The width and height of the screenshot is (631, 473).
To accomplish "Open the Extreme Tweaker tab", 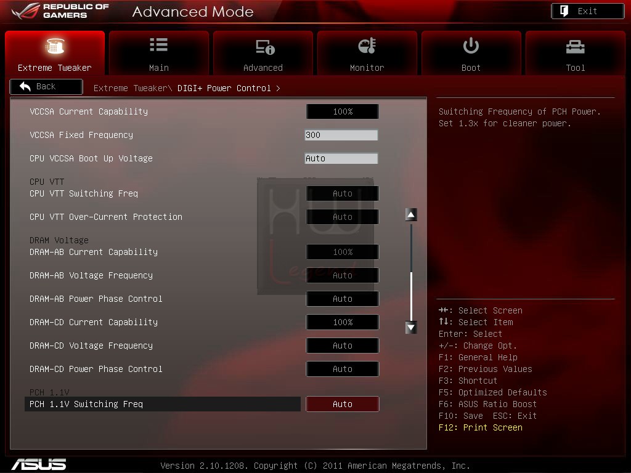I will (55, 53).
